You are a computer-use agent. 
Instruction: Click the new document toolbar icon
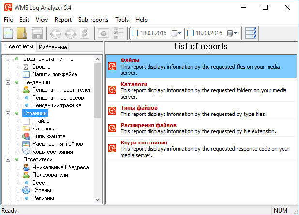click(x=9, y=33)
